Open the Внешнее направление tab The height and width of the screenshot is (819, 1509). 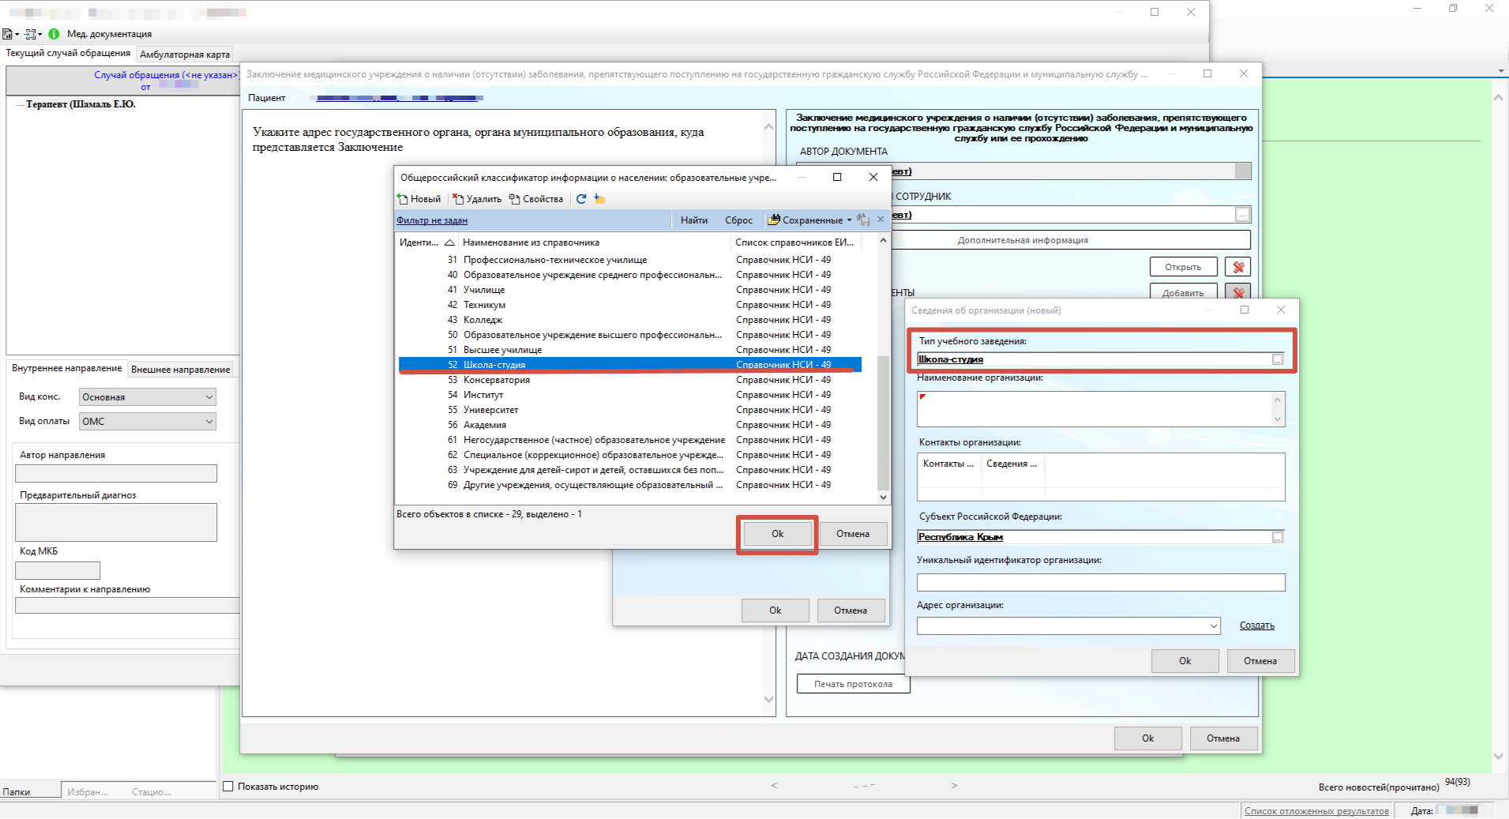[x=181, y=370]
